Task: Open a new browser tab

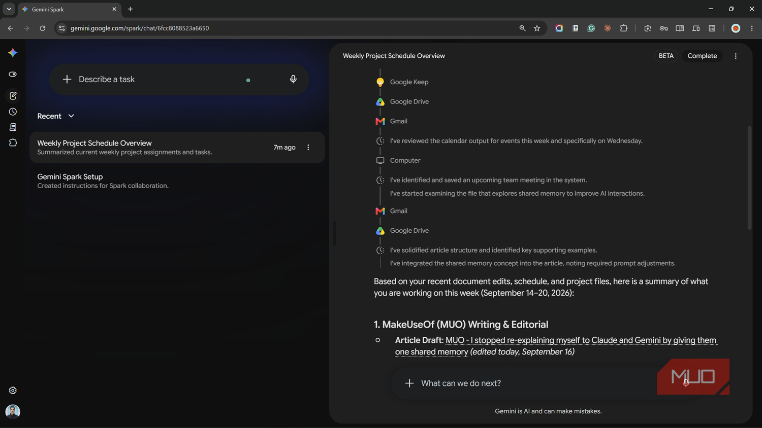Action: (x=131, y=9)
